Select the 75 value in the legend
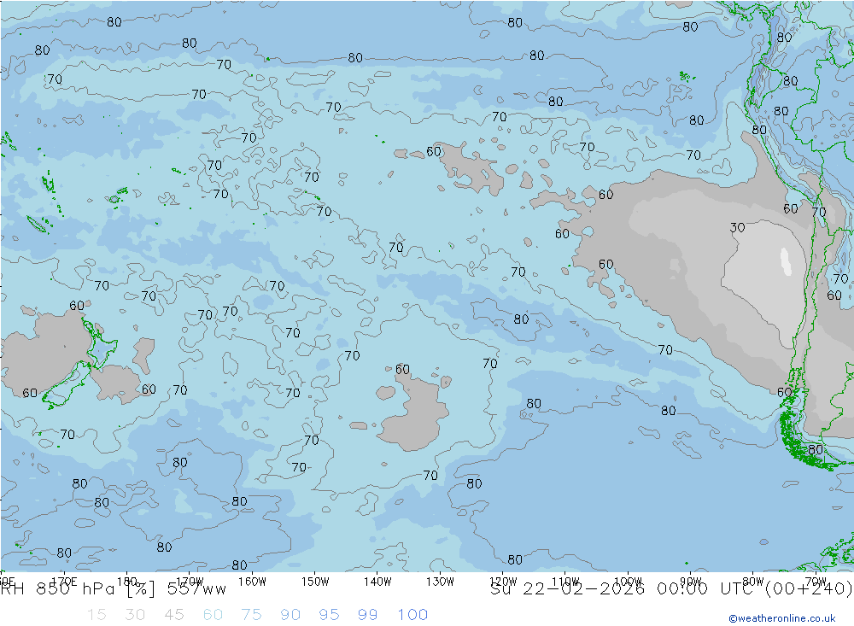854x626 pixels. [x=252, y=615]
